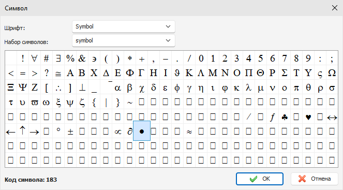
Task: Select capital Xi Ξ
Action: pos(11,87)
